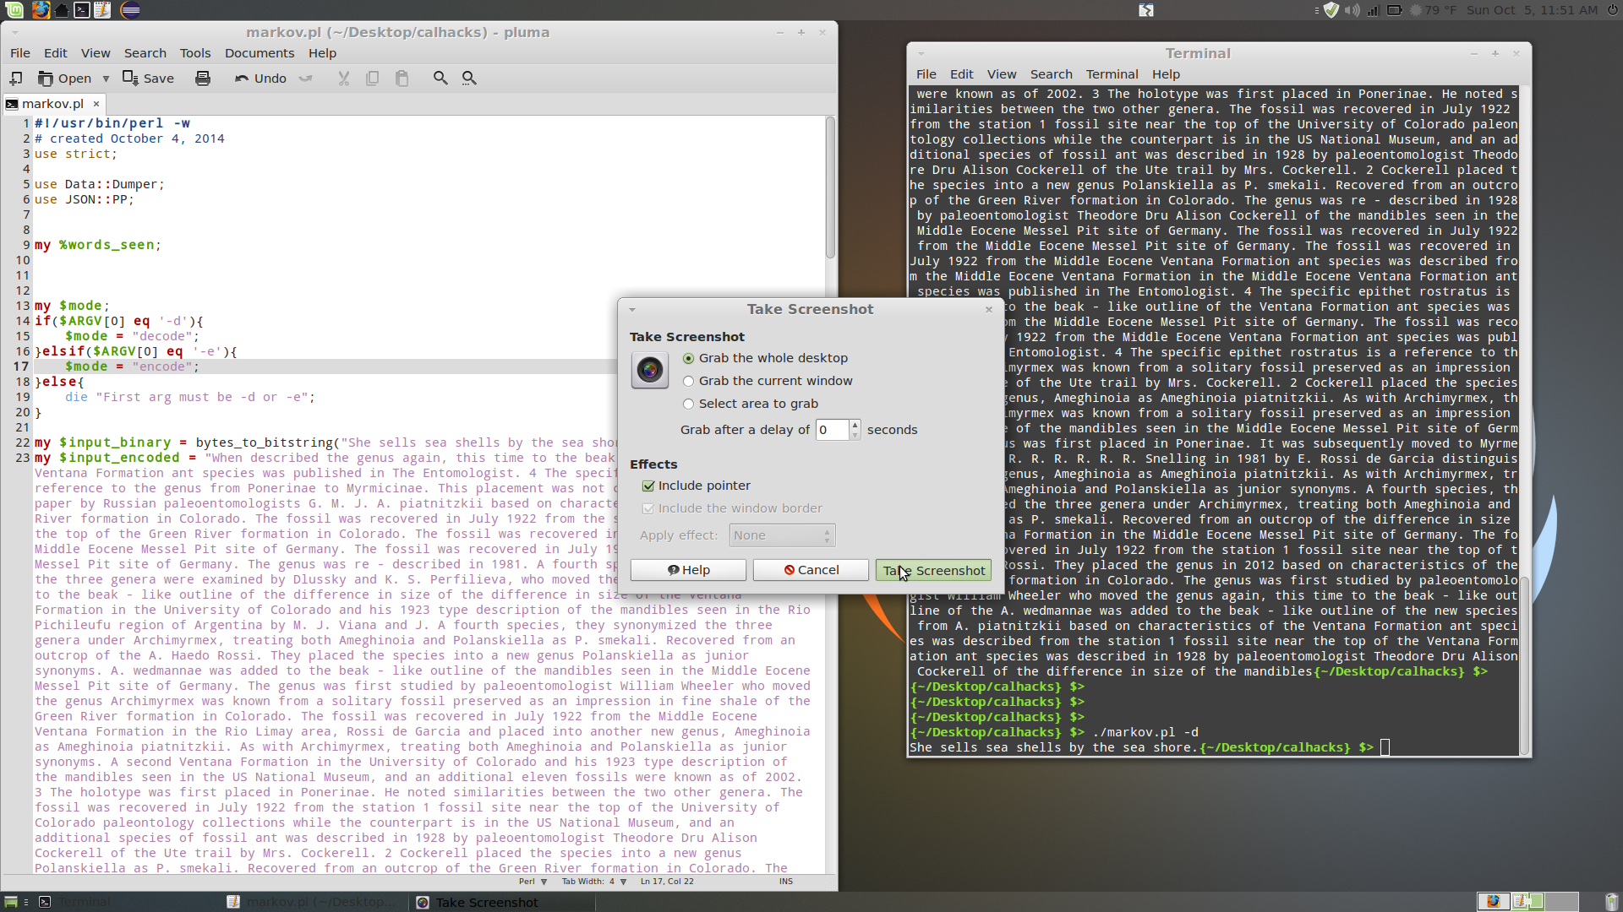The height and width of the screenshot is (912, 1623).
Task: Open the Documents menu in pluma
Action: [x=259, y=53]
